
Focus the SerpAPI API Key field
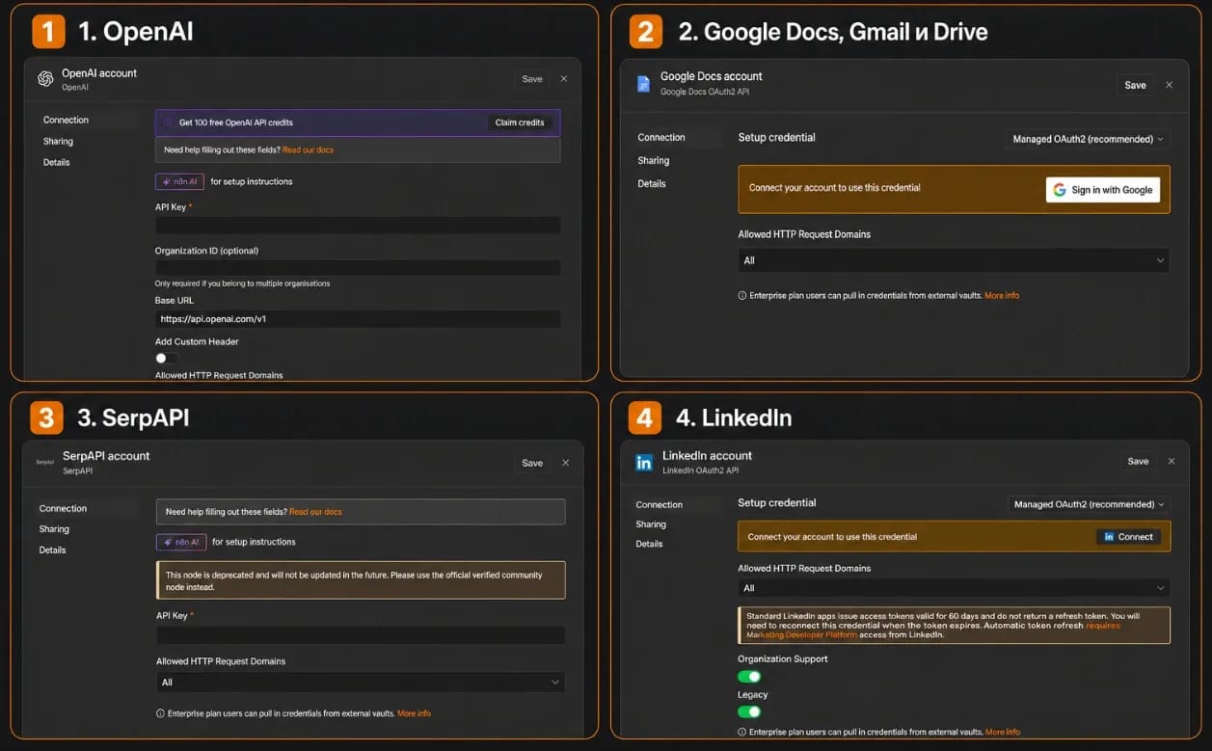pyautogui.click(x=361, y=635)
